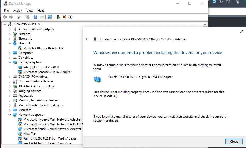Click the network adapter icon in the dialog

98,79
